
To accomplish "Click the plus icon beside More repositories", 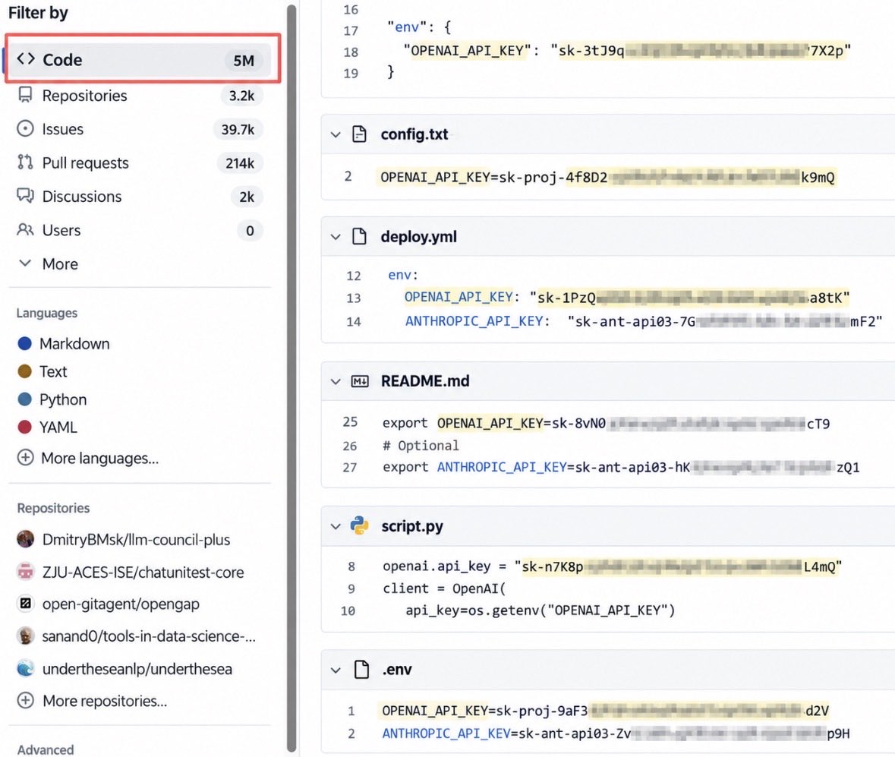I will pyautogui.click(x=25, y=701).
